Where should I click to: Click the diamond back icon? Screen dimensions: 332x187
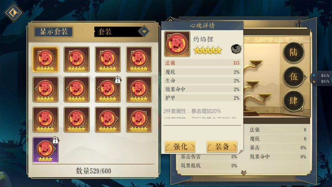click(x=13, y=12)
